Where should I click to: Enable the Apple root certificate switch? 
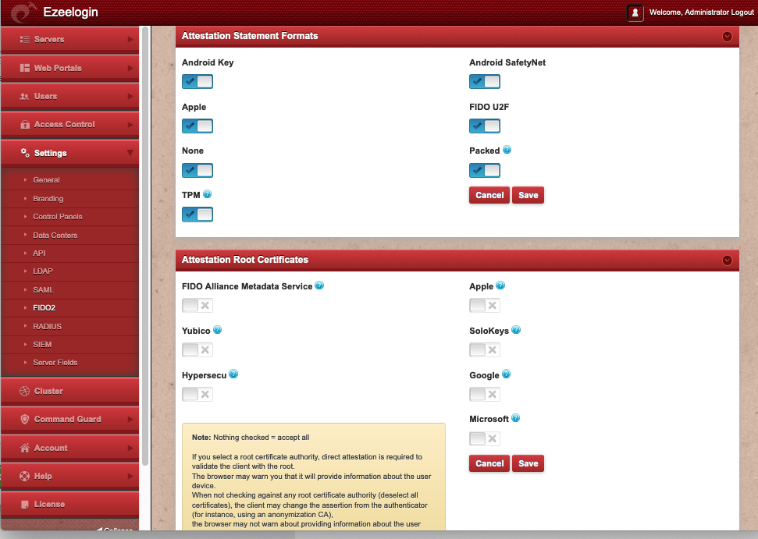point(484,305)
